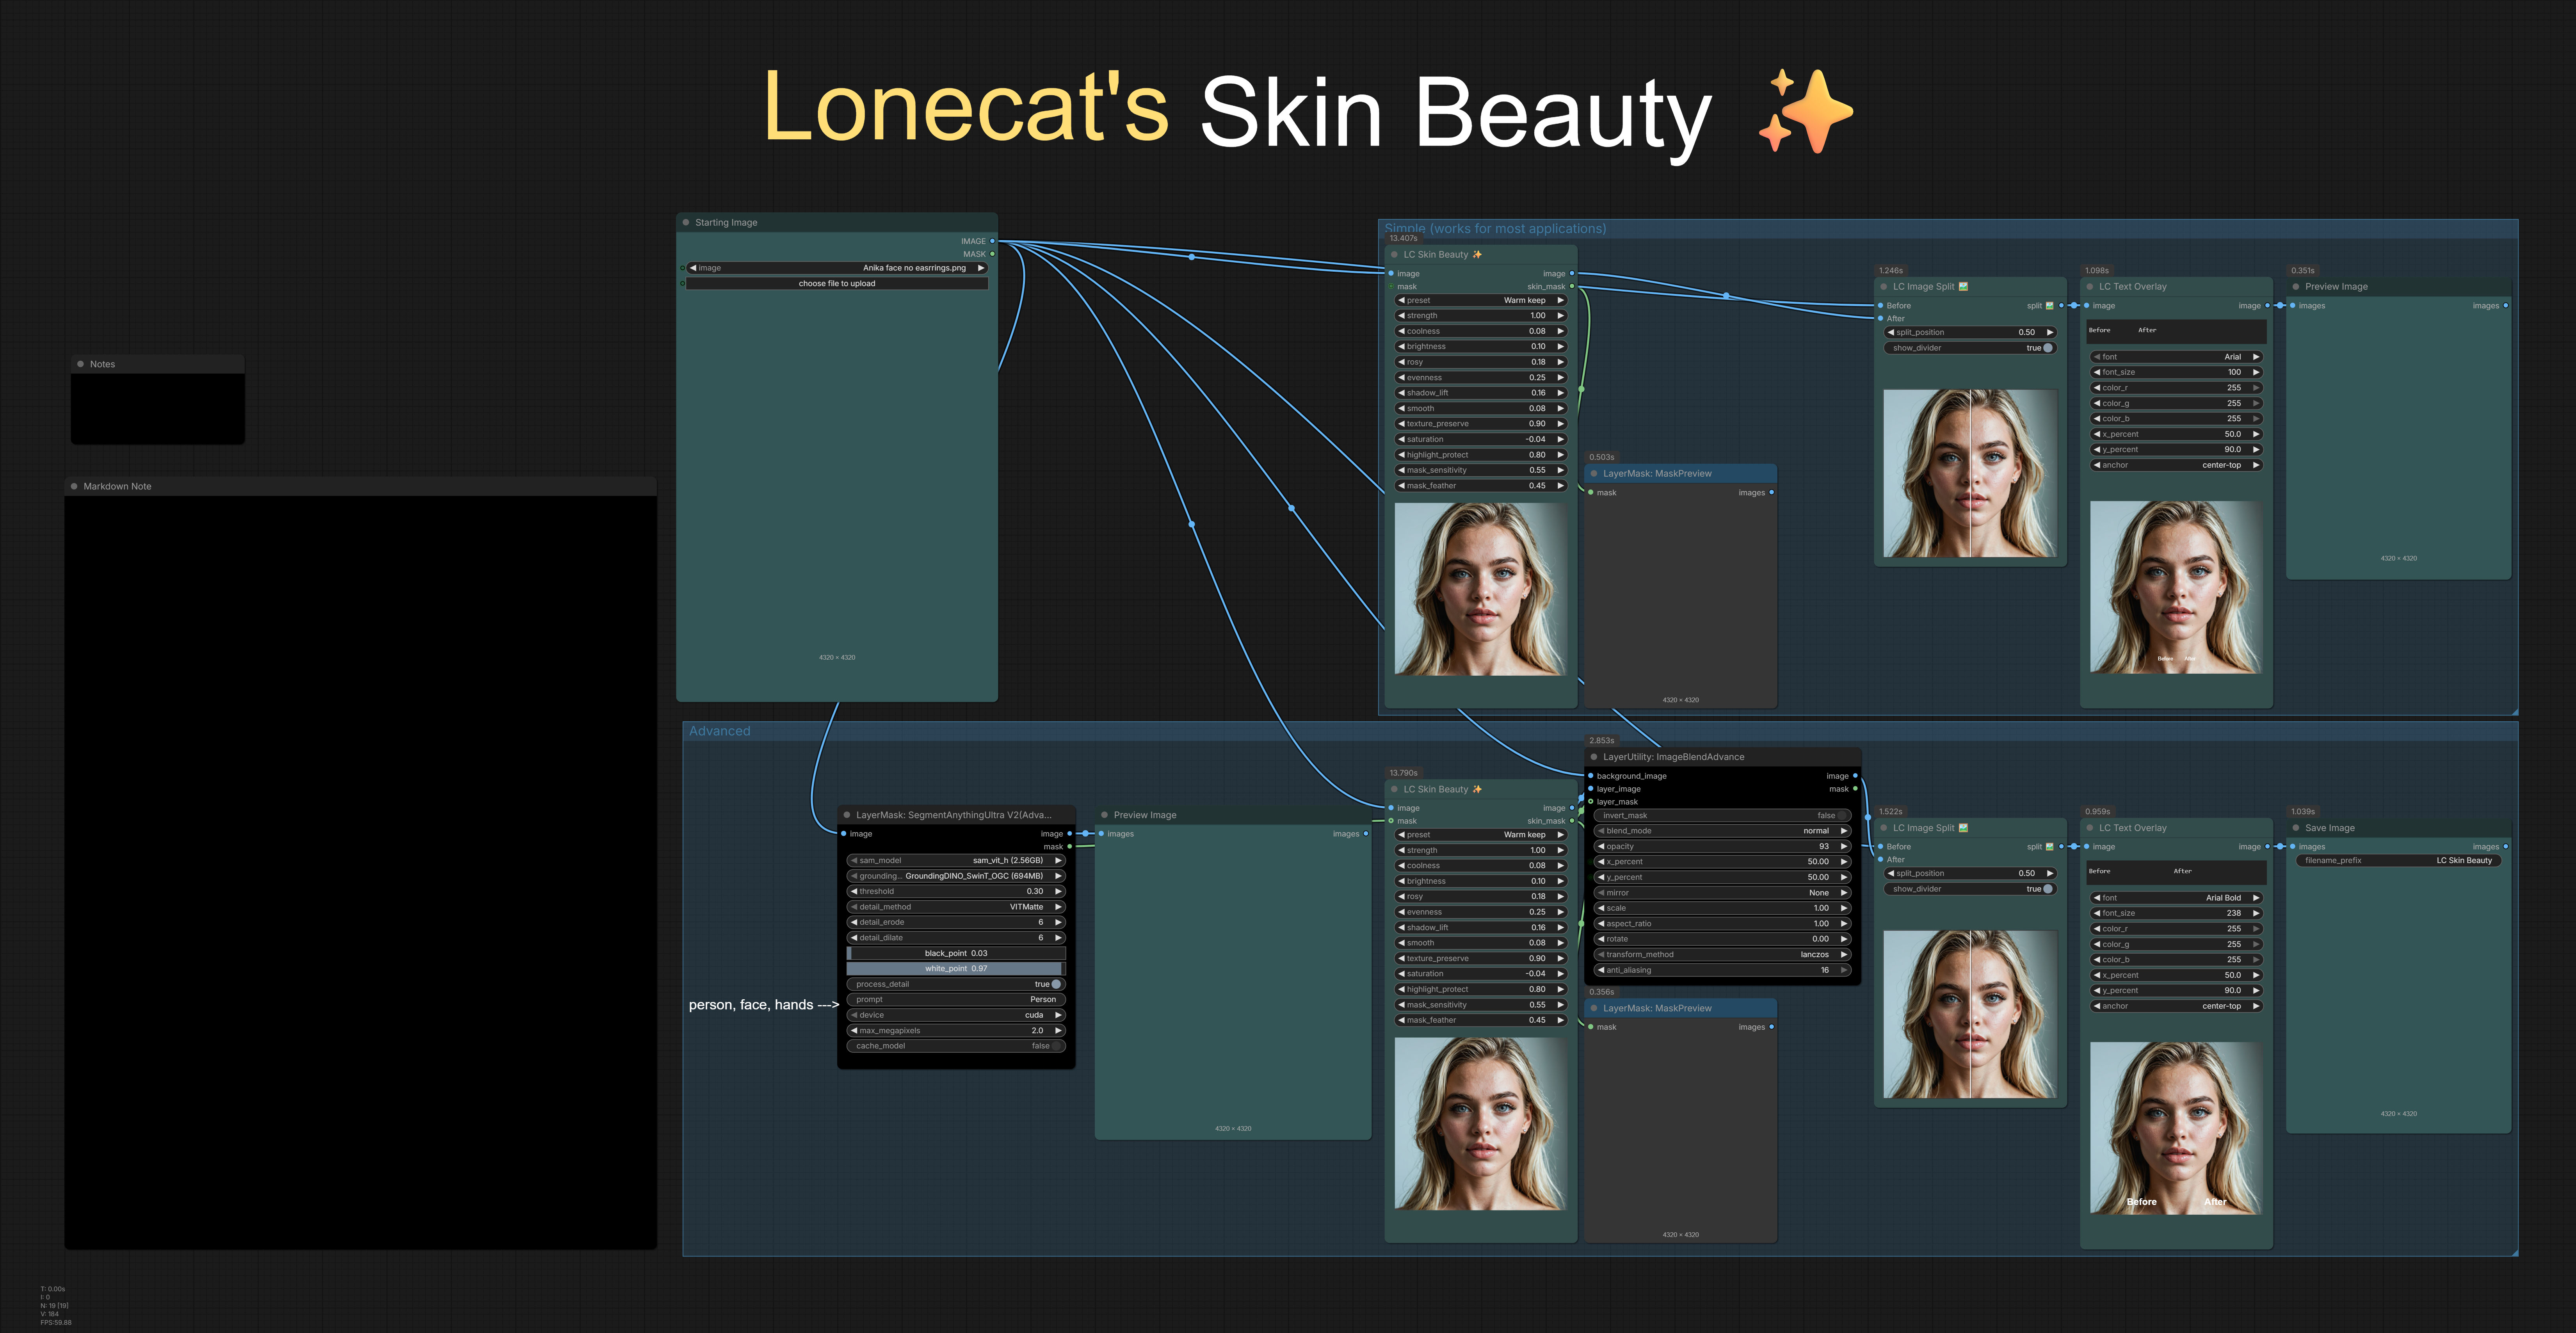Image resolution: width=2576 pixels, height=1333 pixels.
Task: Open detail_method VITMatte dropdown
Action: [x=956, y=907]
